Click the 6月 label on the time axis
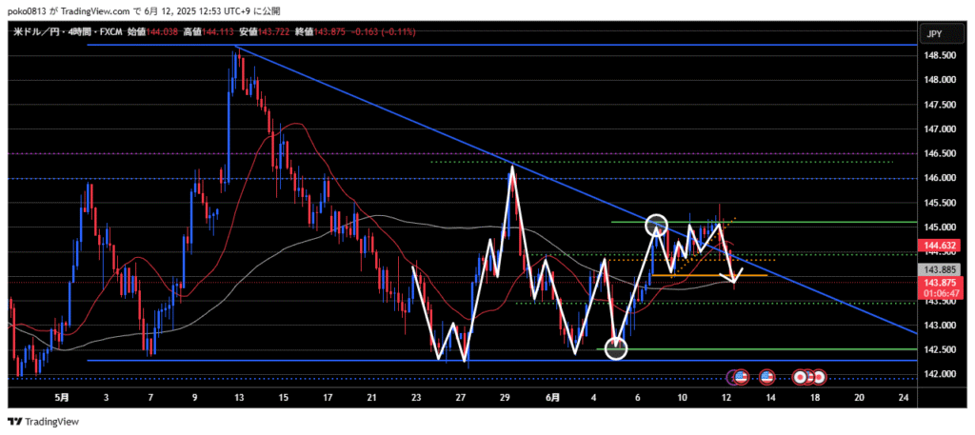The image size is (975, 435). pyautogui.click(x=551, y=399)
